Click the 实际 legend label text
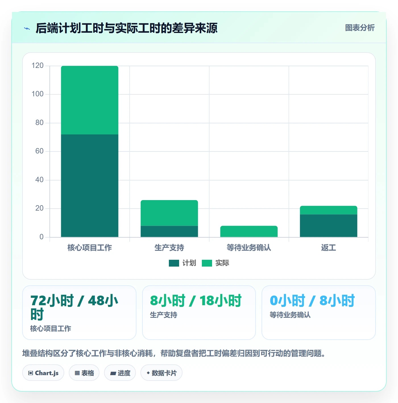Screen dimensions: 398x403 (x=222, y=263)
